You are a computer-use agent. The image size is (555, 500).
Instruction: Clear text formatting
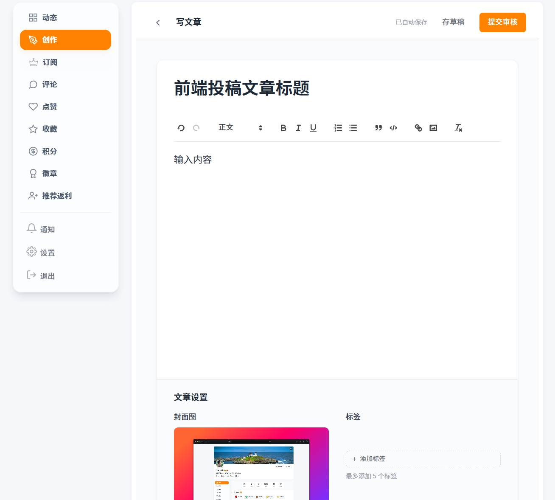(458, 128)
